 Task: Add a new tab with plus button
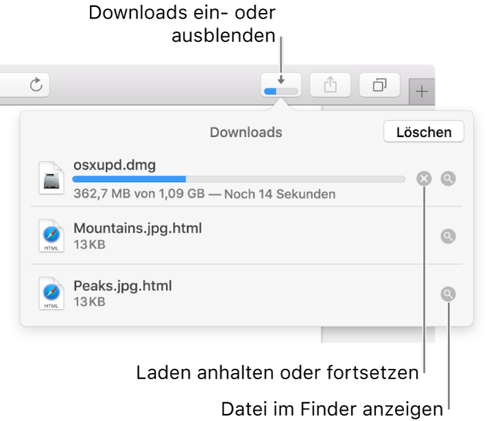tap(422, 92)
